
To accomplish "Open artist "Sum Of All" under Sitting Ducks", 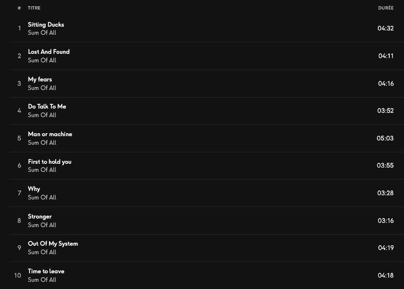I will 42,33.
